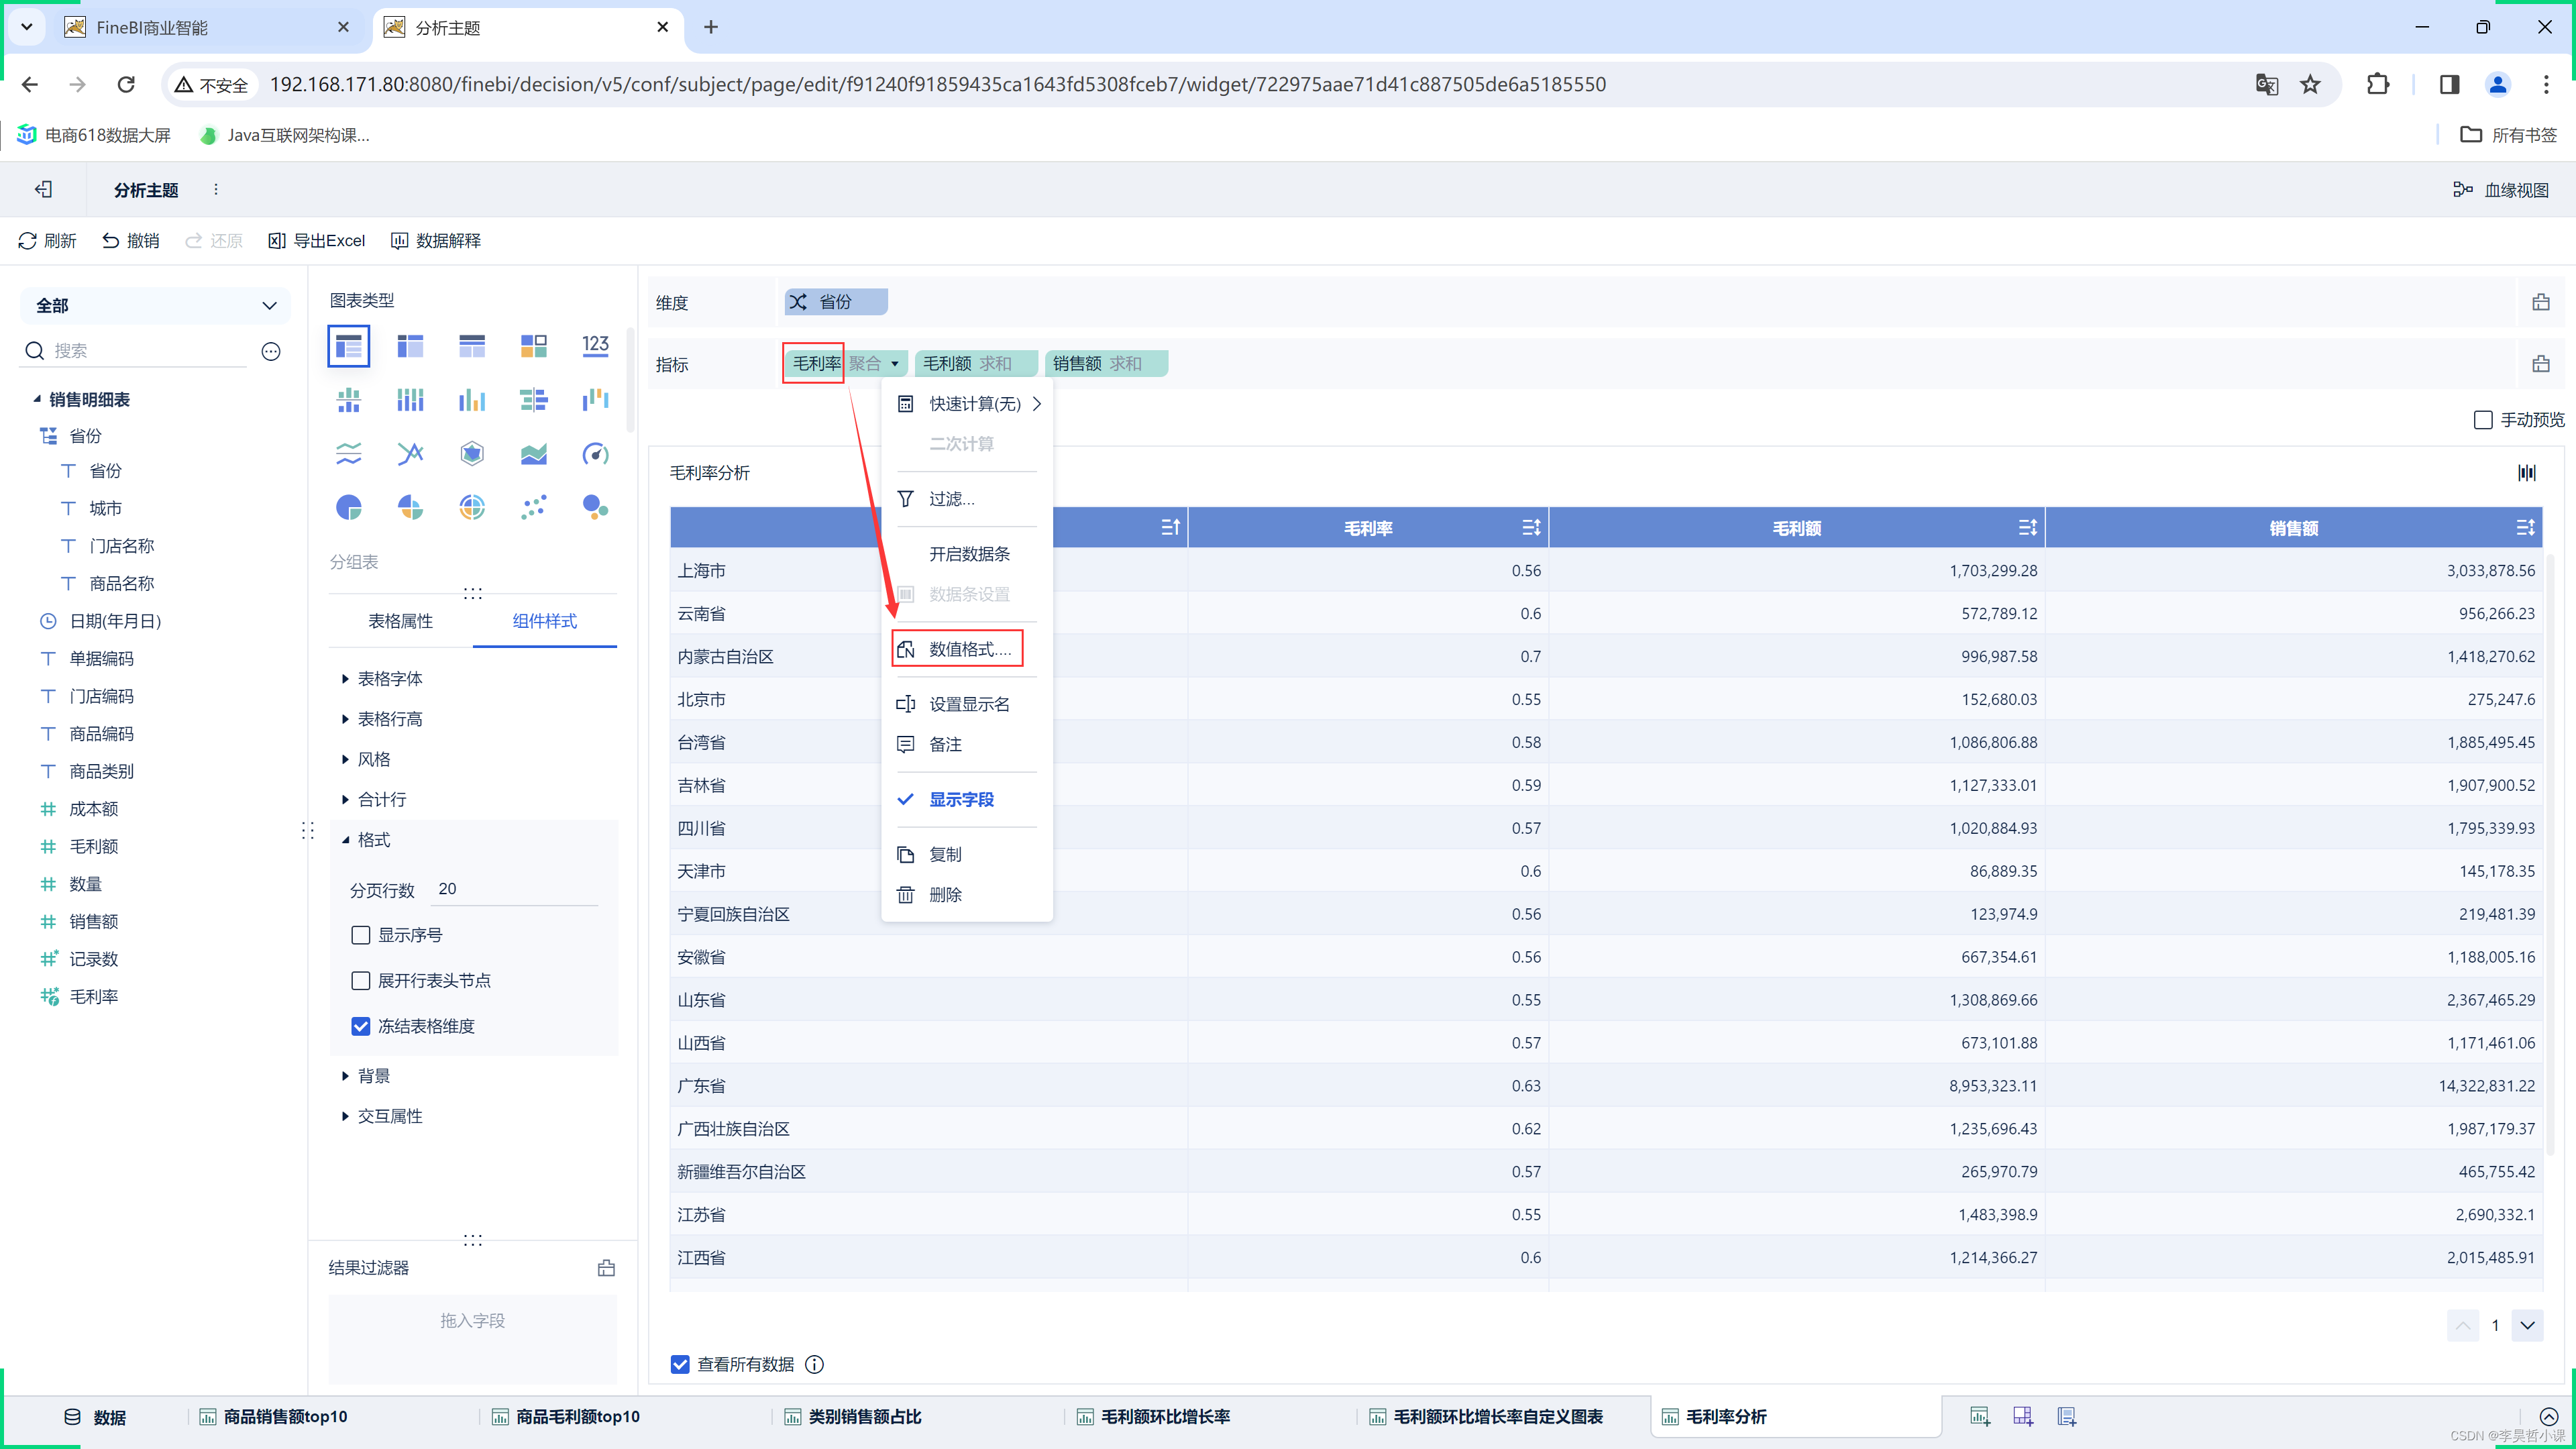Pick the treemap color-block chart icon

pyautogui.click(x=533, y=346)
